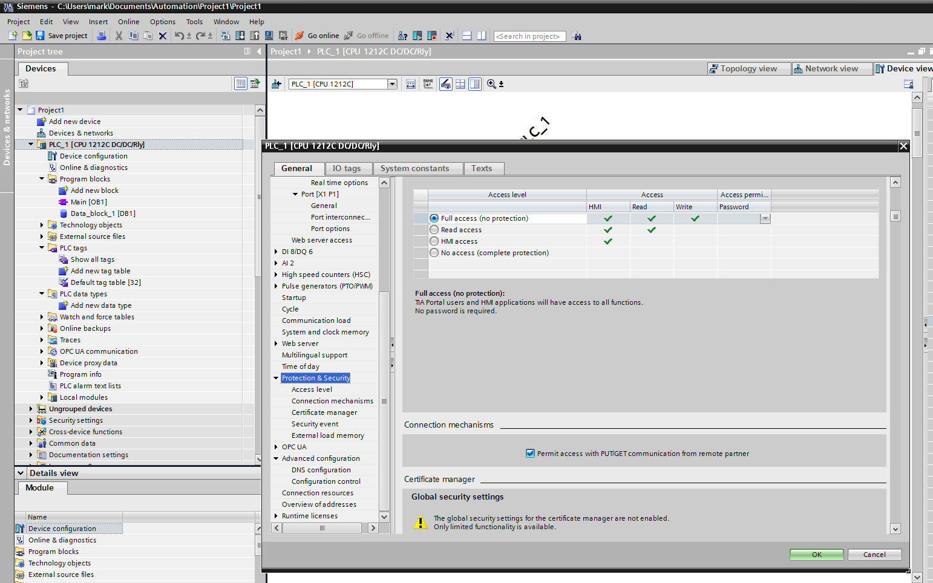Click the OK button
The height and width of the screenshot is (583, 933).
(816, 555)
